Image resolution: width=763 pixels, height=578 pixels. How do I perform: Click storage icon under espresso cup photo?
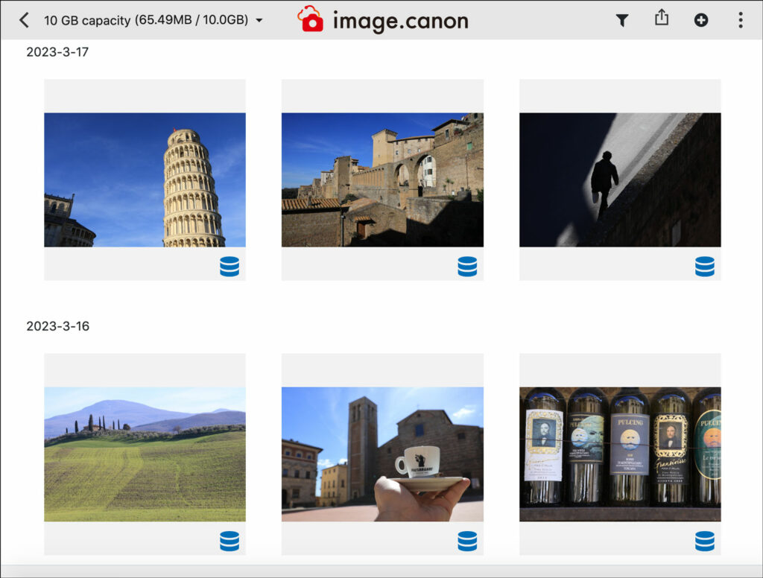(467, 541)
